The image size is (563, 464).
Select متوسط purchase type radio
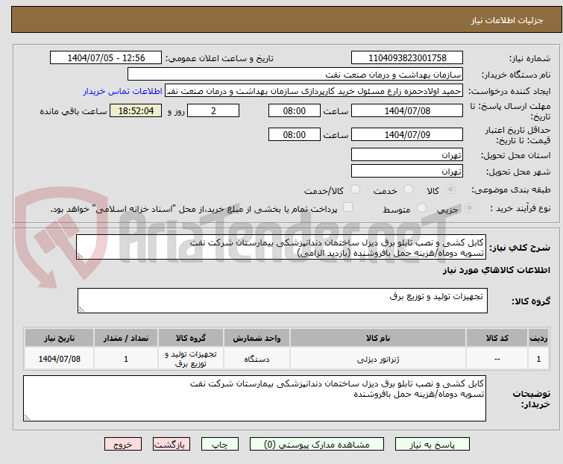point(422,209)
